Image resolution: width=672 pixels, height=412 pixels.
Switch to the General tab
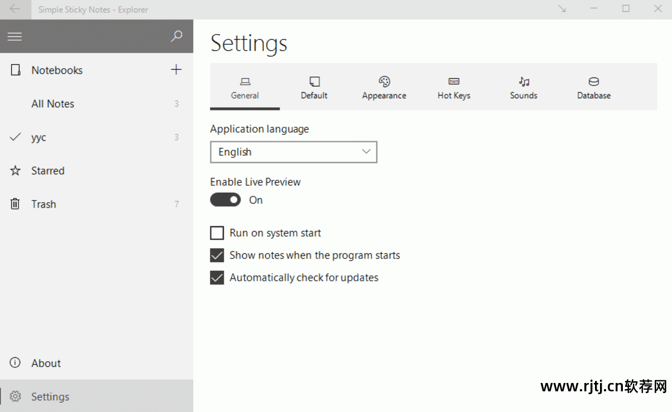point(245,87)
